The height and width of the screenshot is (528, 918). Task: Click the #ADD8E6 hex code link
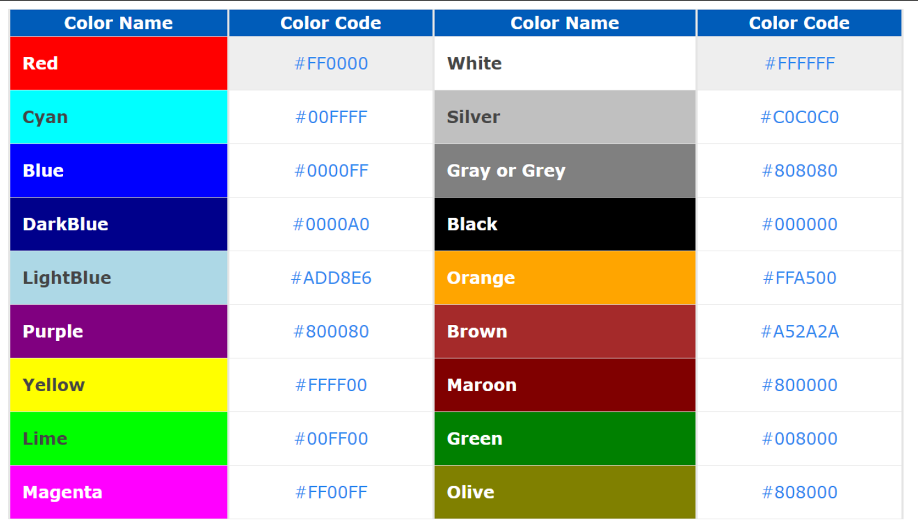331,278
